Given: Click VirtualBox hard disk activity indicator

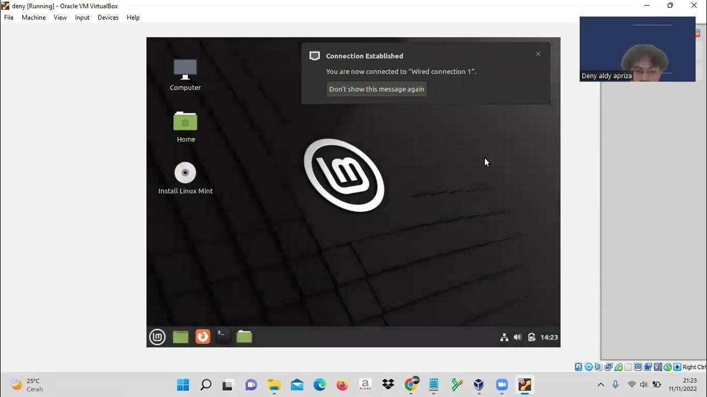Looking at the screenshot, I should click(x=578, y=367).
